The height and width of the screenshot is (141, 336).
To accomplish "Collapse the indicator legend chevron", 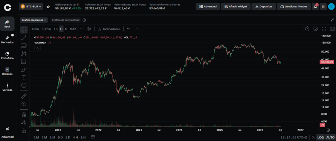I will 37,48.
